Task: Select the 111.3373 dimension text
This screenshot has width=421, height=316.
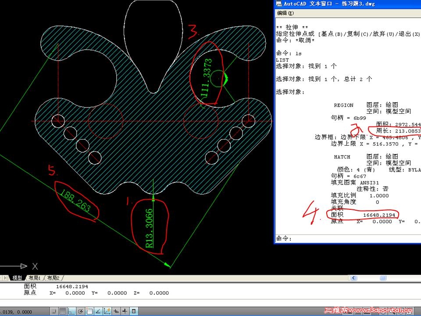Action: 207,78
